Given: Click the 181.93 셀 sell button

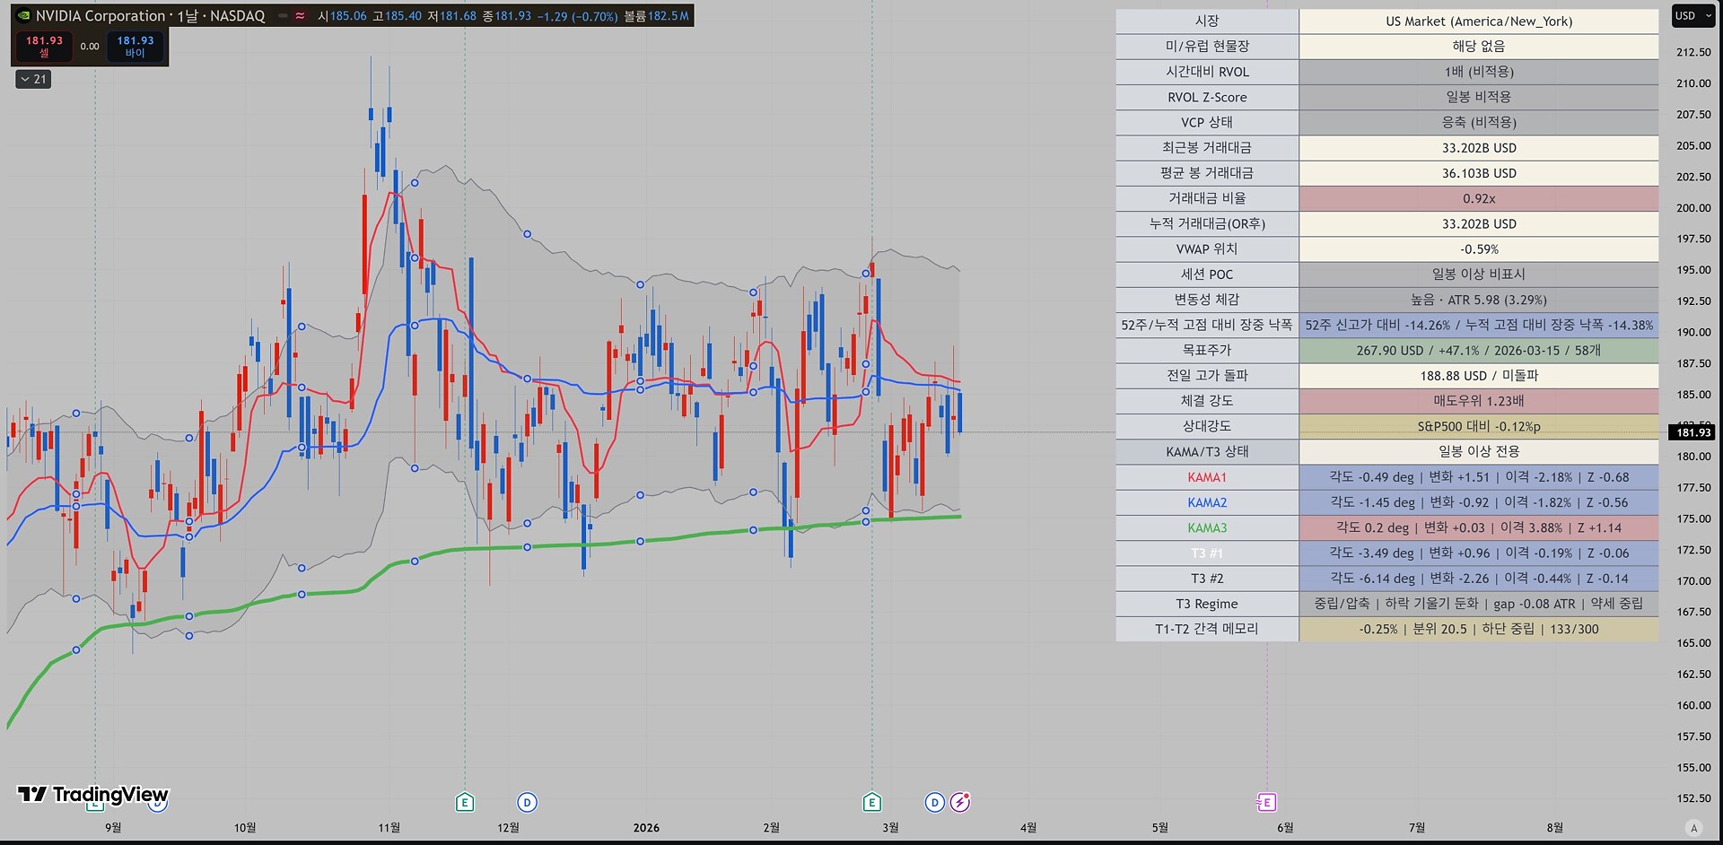Looking at the screenshot, I should pos(44,47).
